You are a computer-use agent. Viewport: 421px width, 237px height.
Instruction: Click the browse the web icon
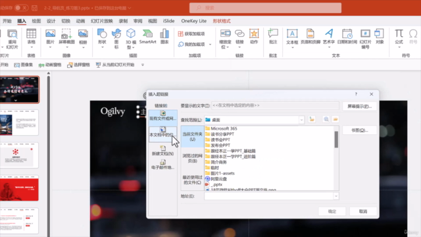coord(326,119)
